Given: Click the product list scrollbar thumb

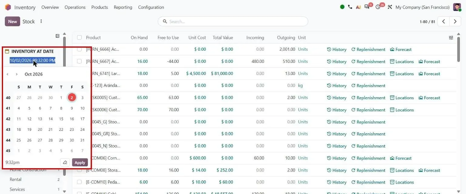Looking at the screenshot, I should click(459, 49).
